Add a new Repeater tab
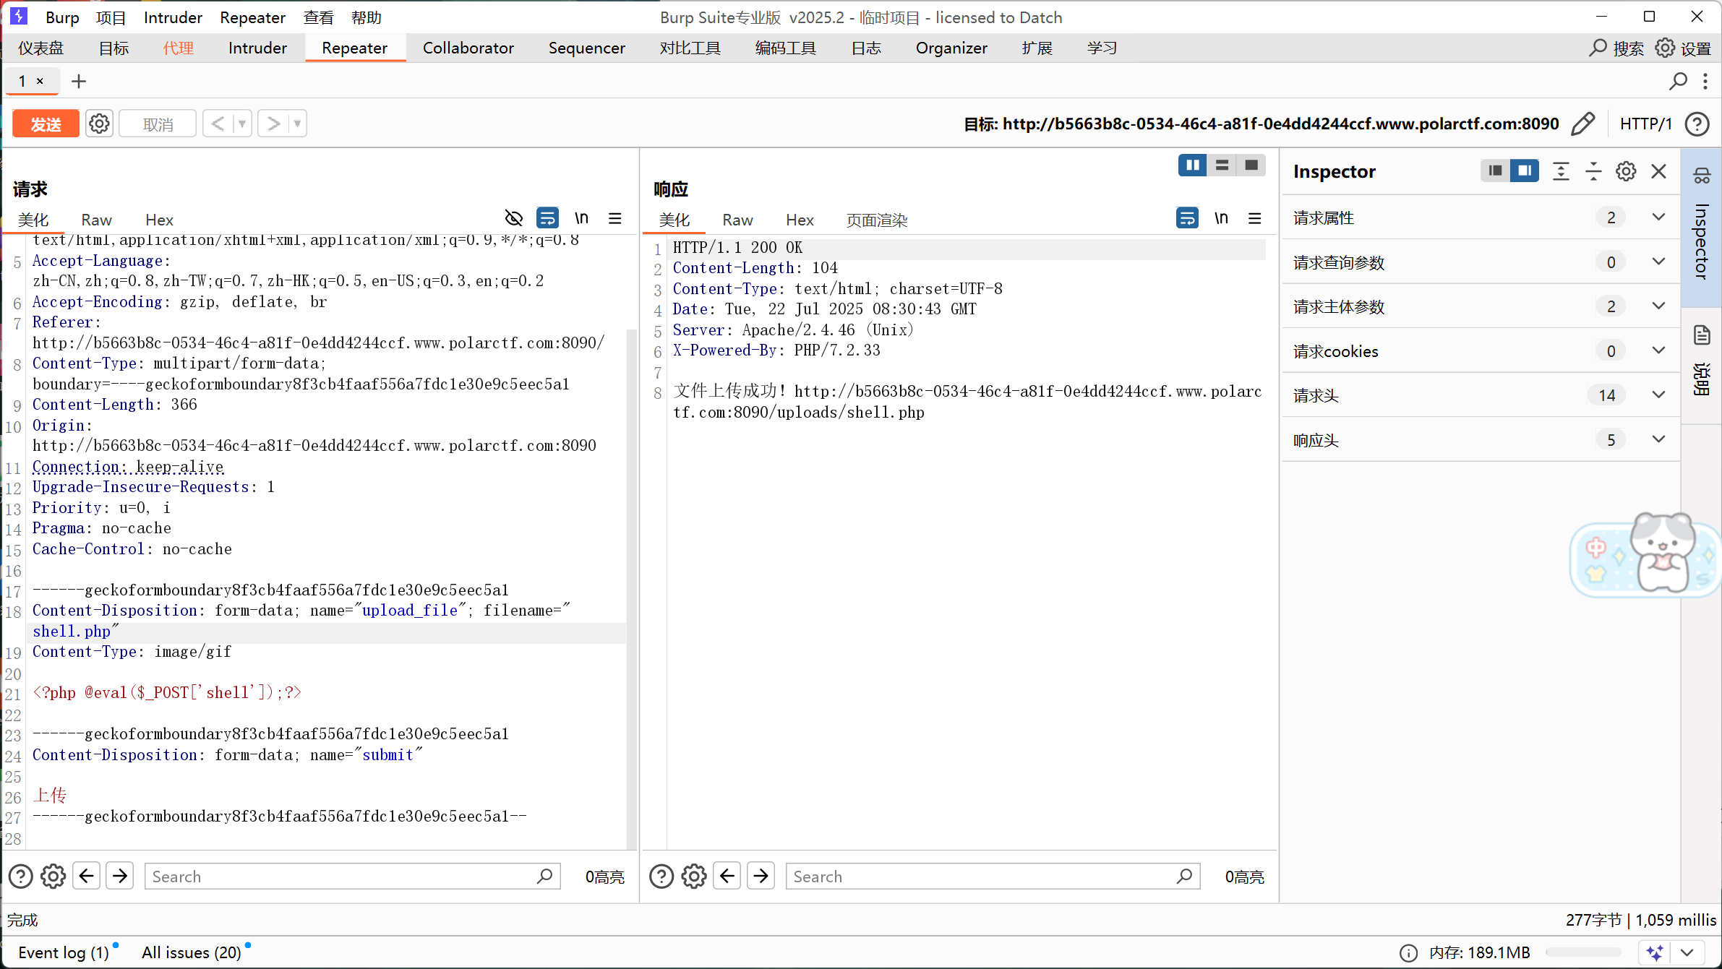 (79, 81)
